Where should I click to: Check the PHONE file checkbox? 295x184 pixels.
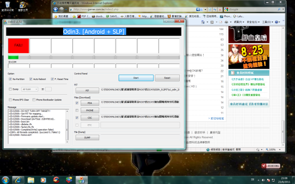[77, 110]
